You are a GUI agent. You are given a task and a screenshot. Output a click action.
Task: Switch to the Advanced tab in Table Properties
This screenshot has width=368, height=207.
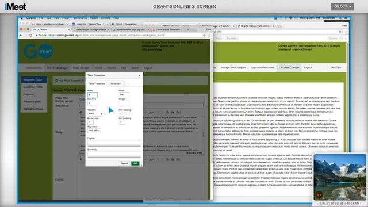coord(115,83)
